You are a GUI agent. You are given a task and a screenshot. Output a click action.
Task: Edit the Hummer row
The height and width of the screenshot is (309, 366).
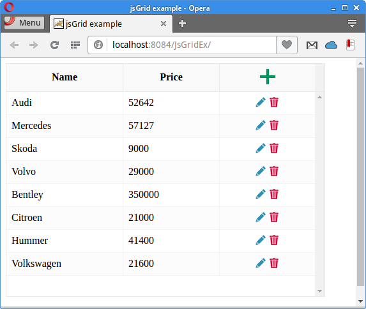261,240
